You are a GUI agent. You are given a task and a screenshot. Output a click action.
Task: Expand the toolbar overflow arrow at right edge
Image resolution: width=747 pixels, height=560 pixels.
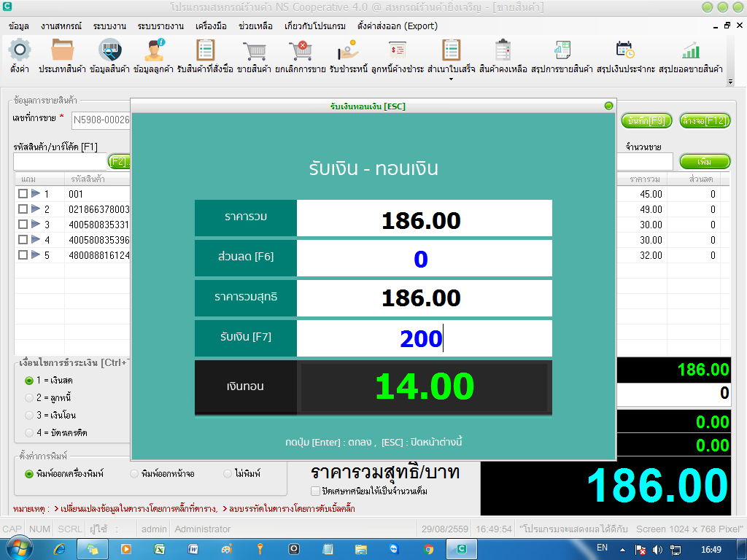730,82
